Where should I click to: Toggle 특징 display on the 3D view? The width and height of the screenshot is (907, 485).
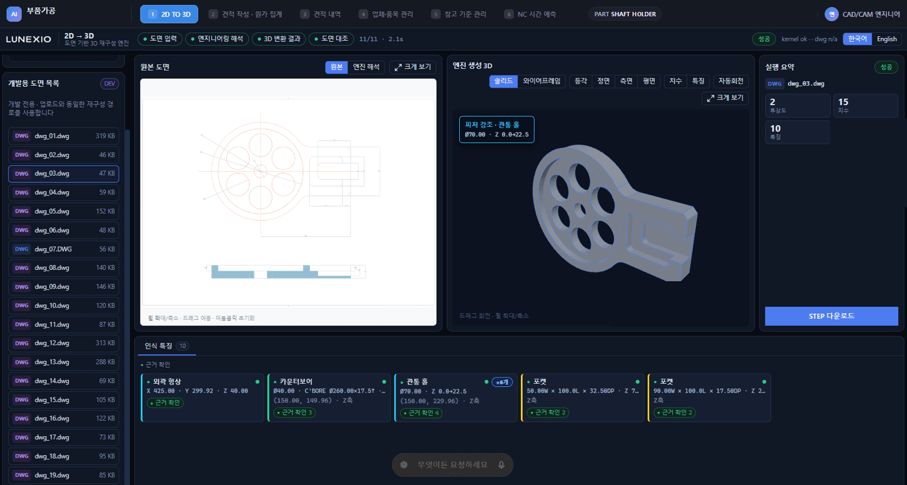tap(698, 81)
